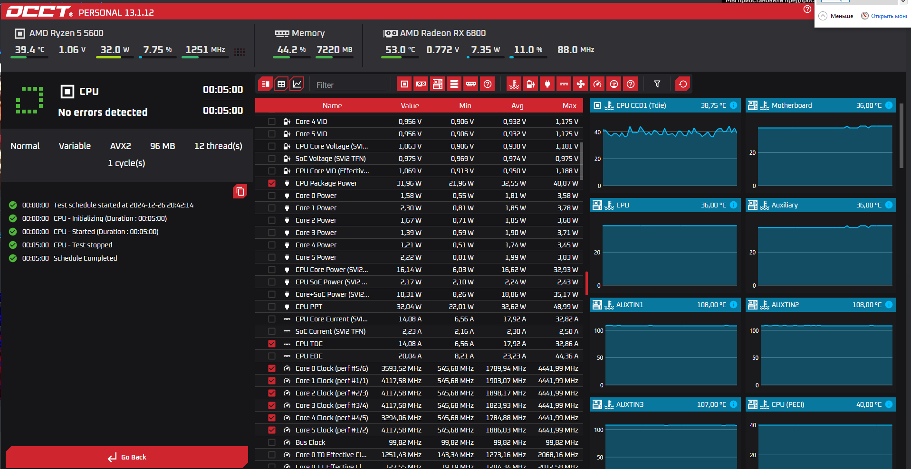Sort table by the Max column header
Screen dimensions: 911x469
(x=569, y=106)
